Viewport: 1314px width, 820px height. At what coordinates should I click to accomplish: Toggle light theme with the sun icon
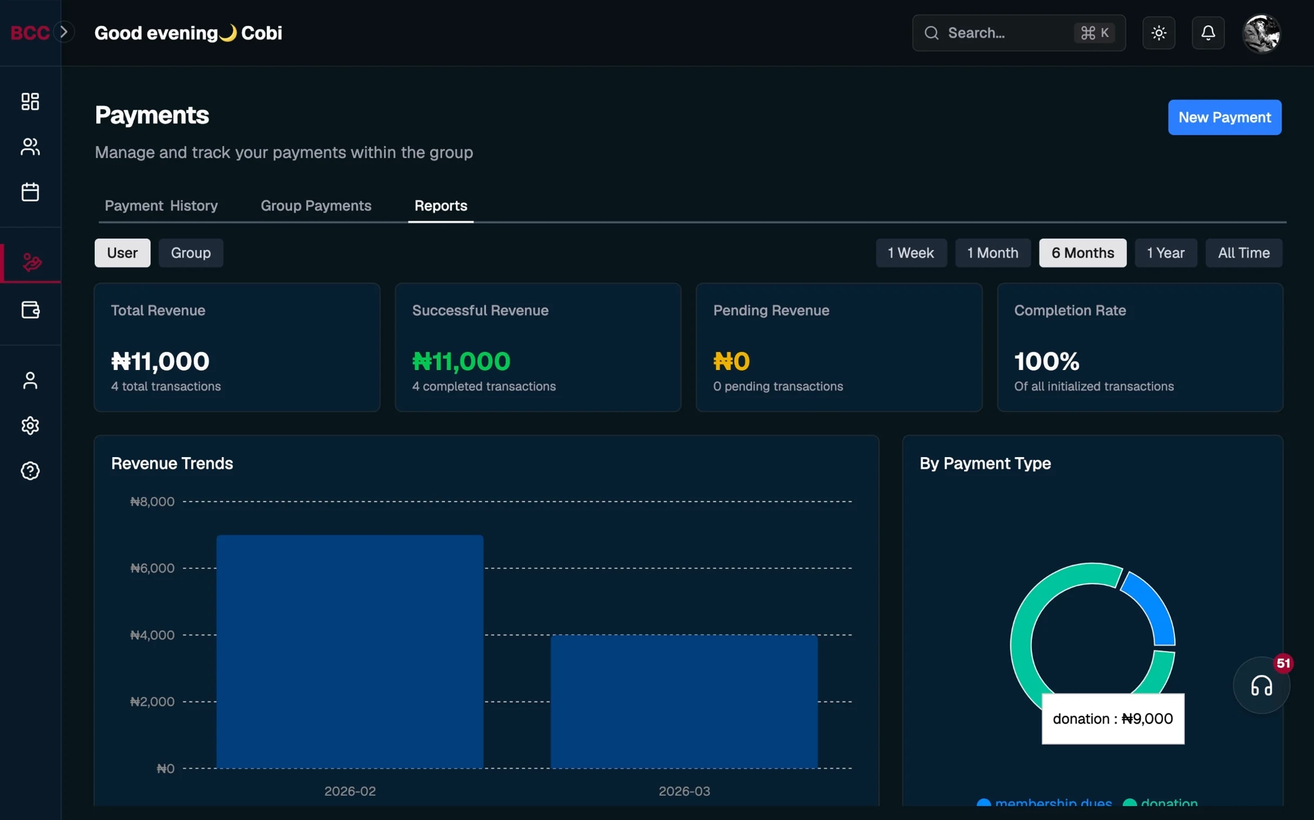coord(1159,33)
